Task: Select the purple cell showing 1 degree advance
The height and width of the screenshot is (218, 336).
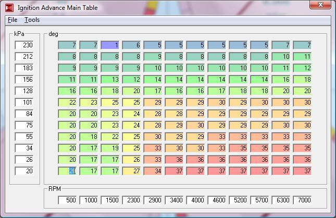Action: [110, 45]
